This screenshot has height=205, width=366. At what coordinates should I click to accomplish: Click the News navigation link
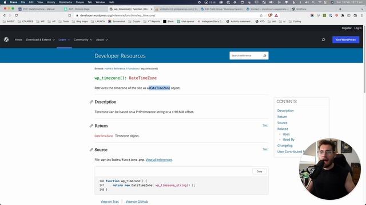(x=19, y=40)
